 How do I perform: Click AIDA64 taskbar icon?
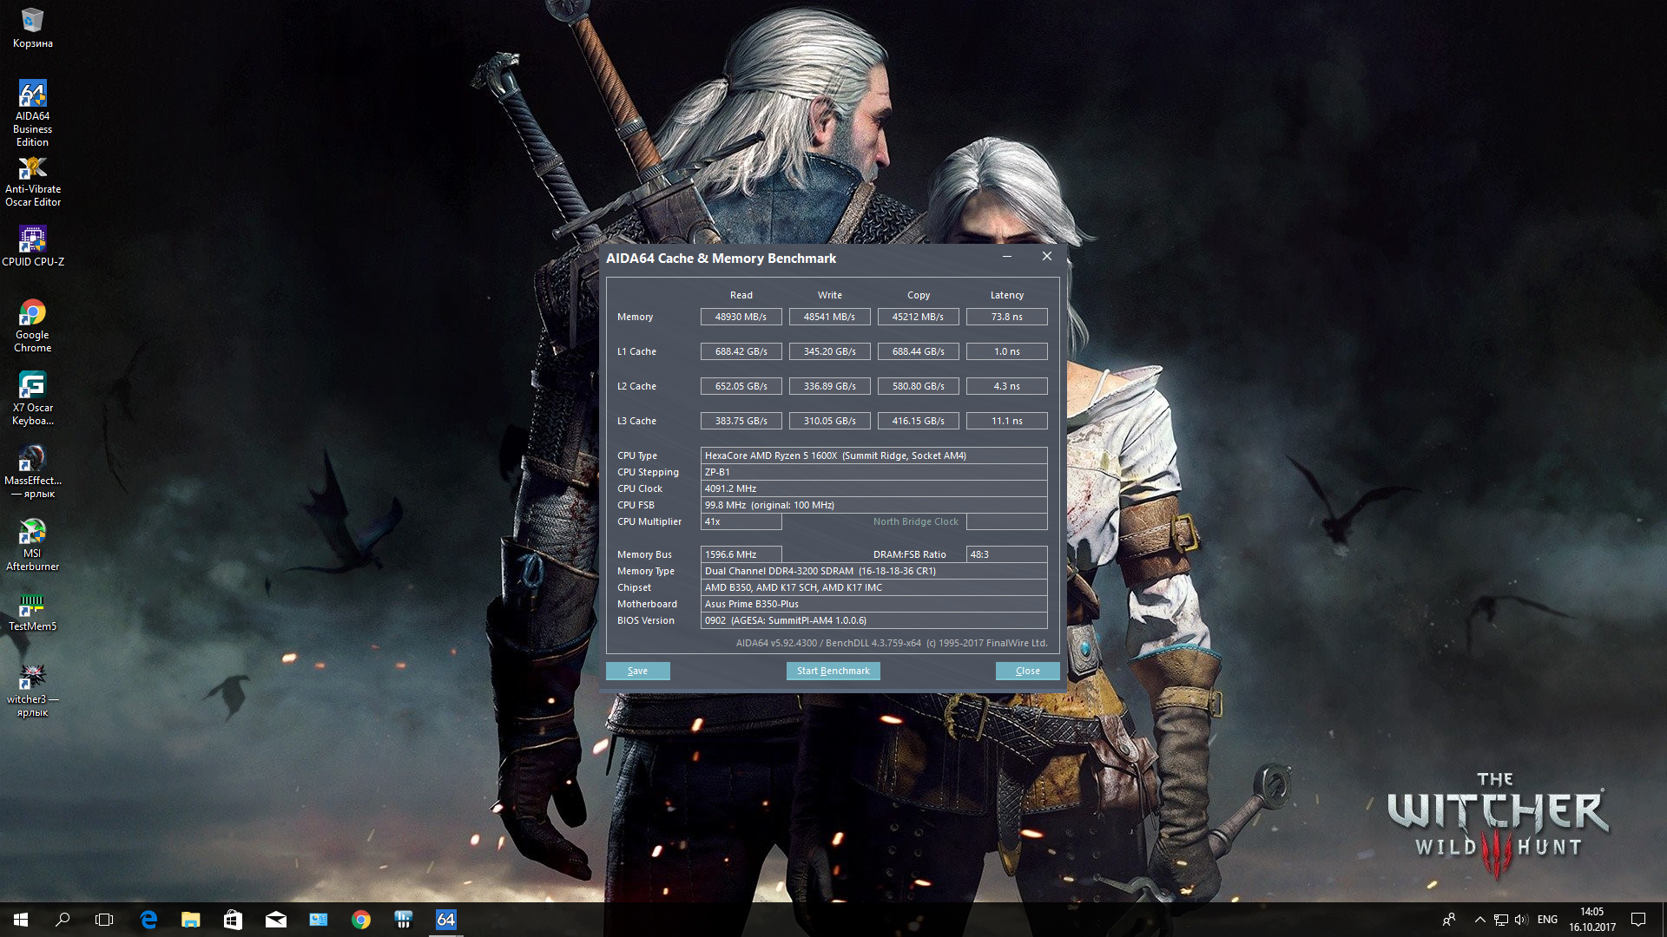(445, 920)
